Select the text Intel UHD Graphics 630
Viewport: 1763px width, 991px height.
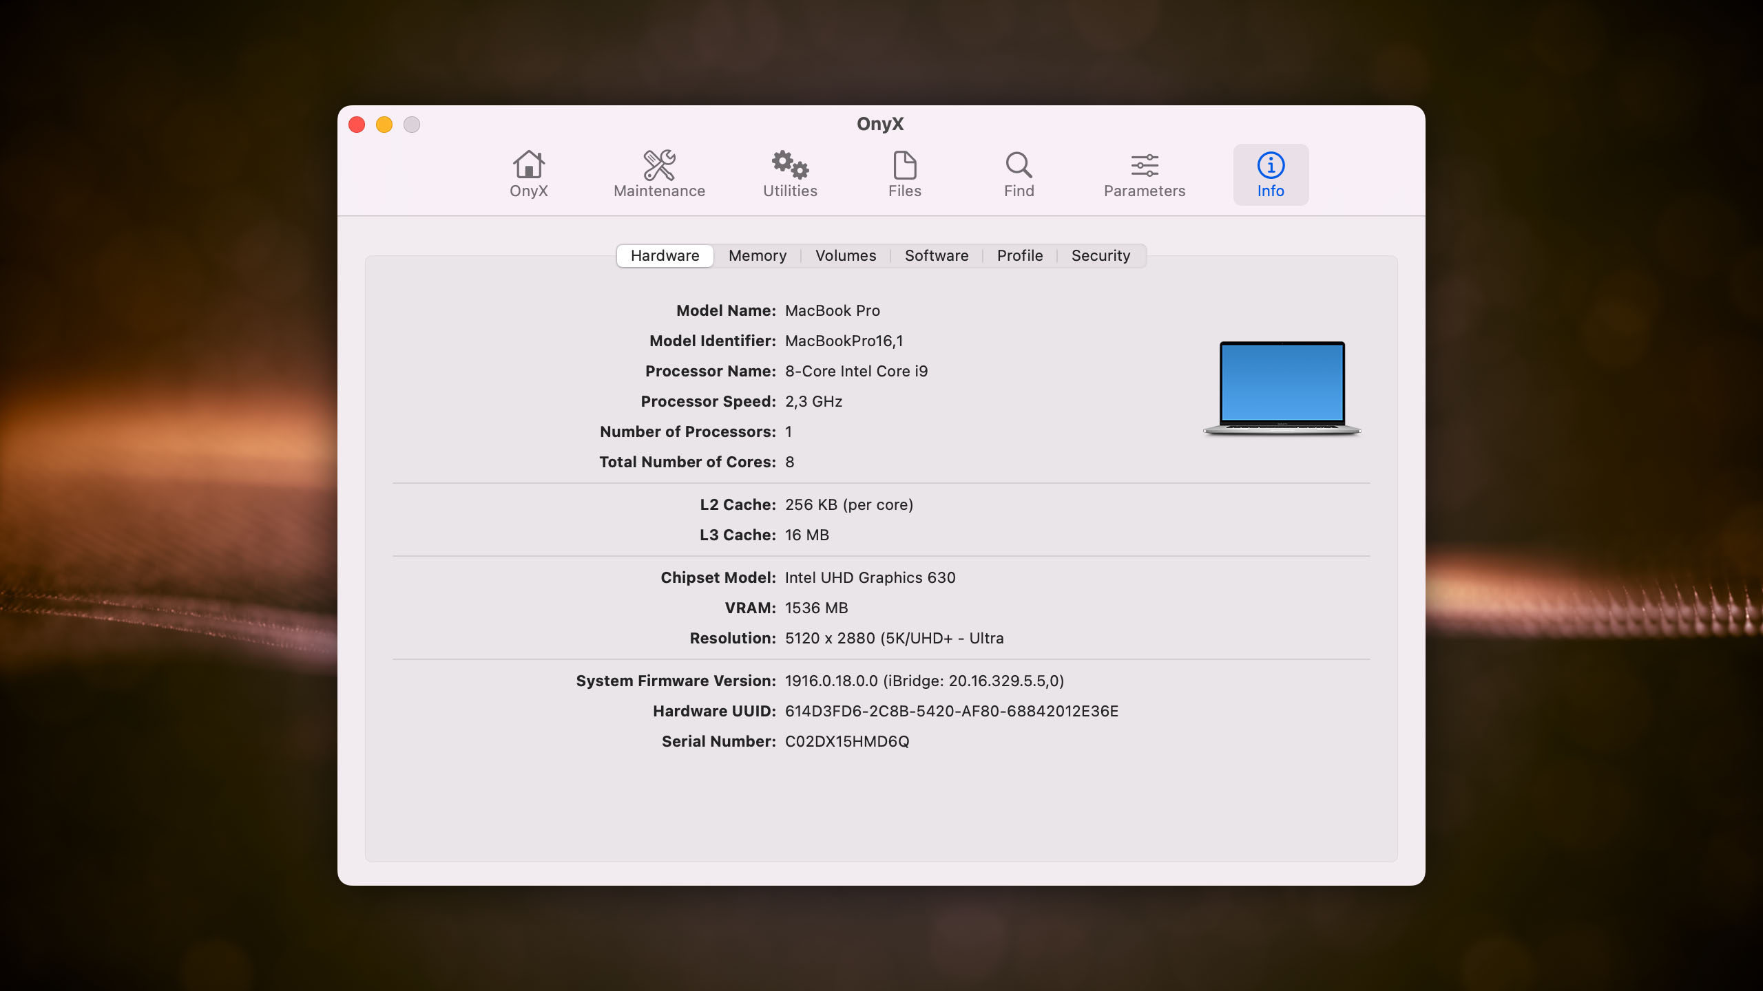[x=870, y=577]
